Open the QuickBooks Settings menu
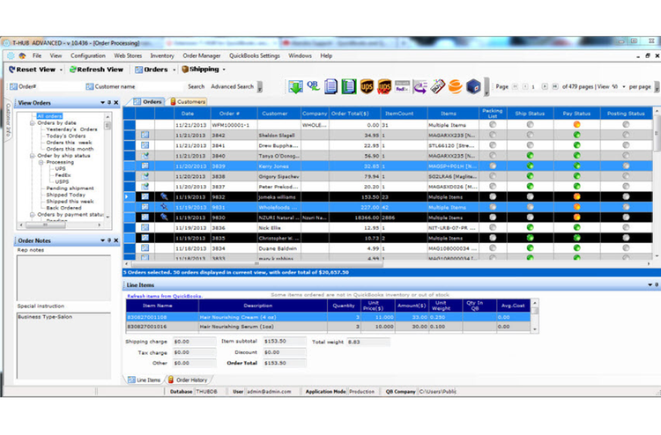Screen dimensions: 661x435 click(x=255, y=55)
